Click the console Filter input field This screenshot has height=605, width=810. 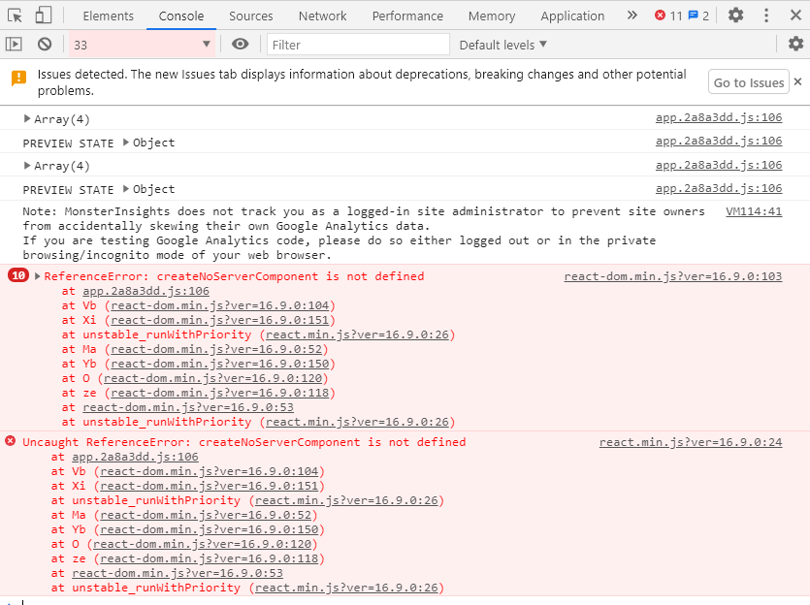coord(357,45)
